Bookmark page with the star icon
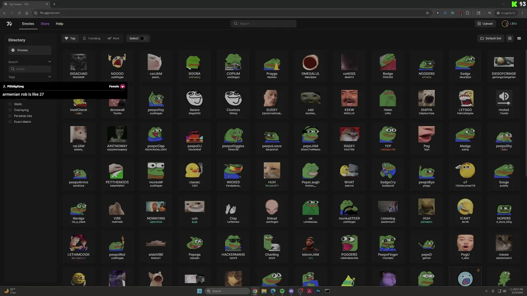527x296 pixels. pos(427,13)
